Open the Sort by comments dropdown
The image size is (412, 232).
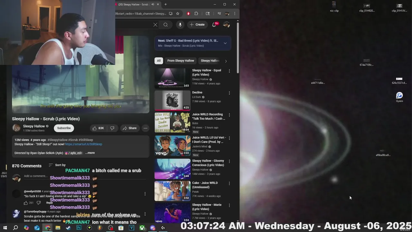[57, 165]
